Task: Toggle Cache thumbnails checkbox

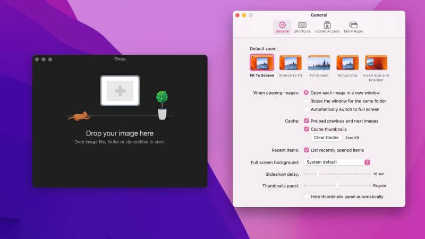Action: pos(307,129)
